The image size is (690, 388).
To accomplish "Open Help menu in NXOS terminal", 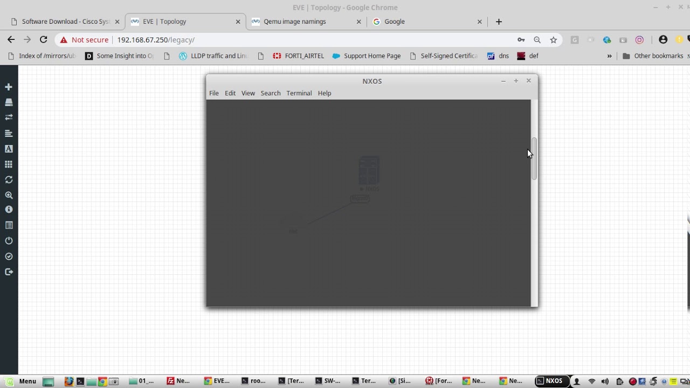I will tap(325, 93).
